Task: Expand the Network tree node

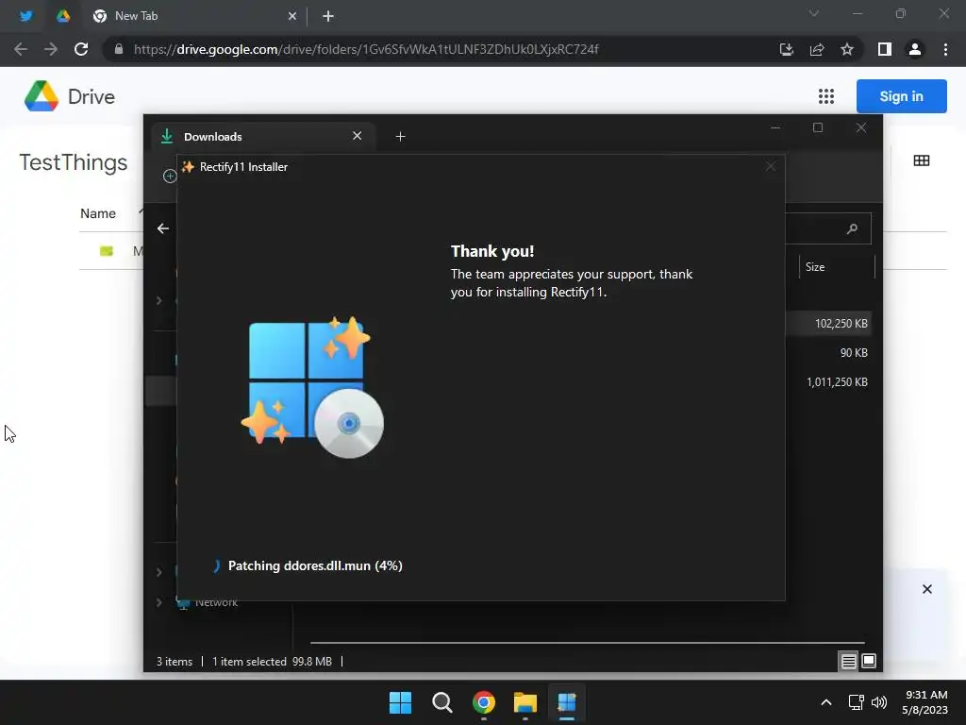Action: click(158, 602)
